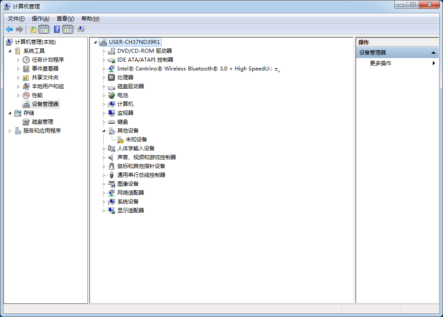Select the 计算机 device category

click(x=125, y=104)
